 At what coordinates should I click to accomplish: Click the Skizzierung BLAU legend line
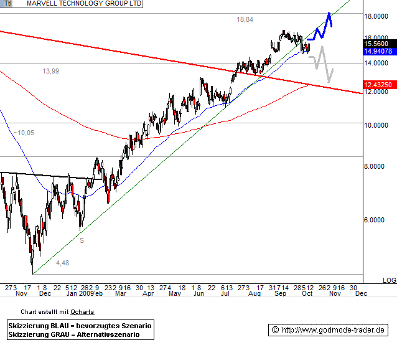[x=80, y=326]
